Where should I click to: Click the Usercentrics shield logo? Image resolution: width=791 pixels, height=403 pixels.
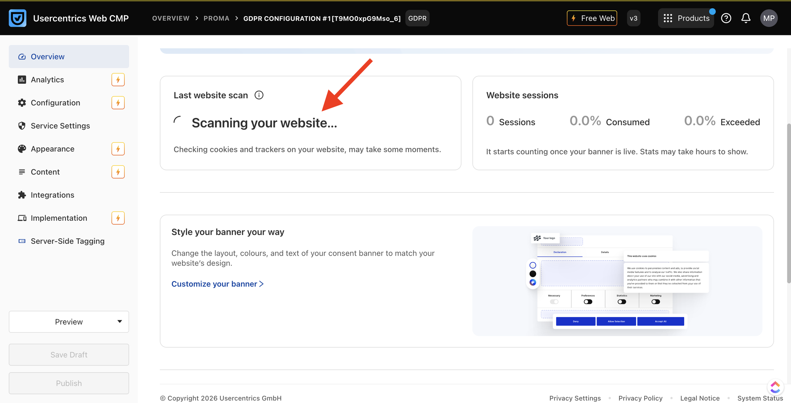[x=17, y=18]
